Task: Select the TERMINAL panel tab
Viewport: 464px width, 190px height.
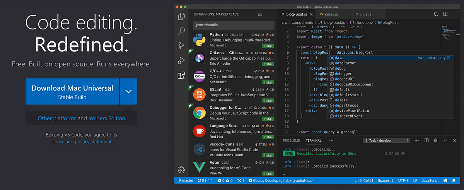Action: (314, 140)
